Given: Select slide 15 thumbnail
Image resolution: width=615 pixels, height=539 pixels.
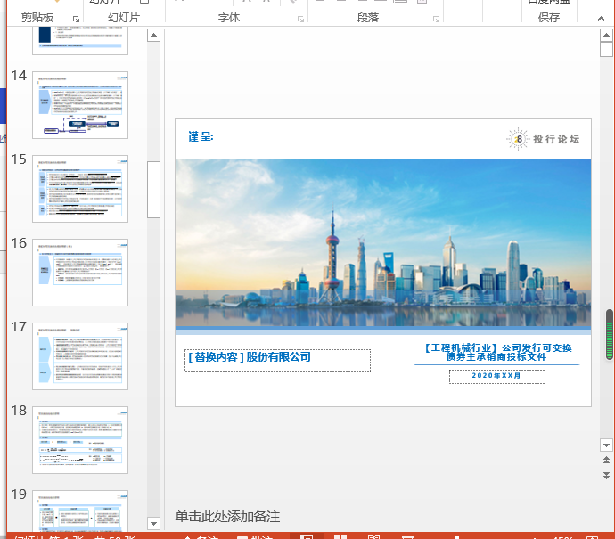Looking at the screenshot, I should tap(80, 189).
